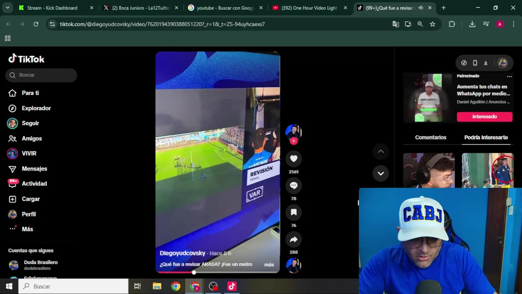View site information icon in address bar
522x294 pixels.
pos(52,24)
